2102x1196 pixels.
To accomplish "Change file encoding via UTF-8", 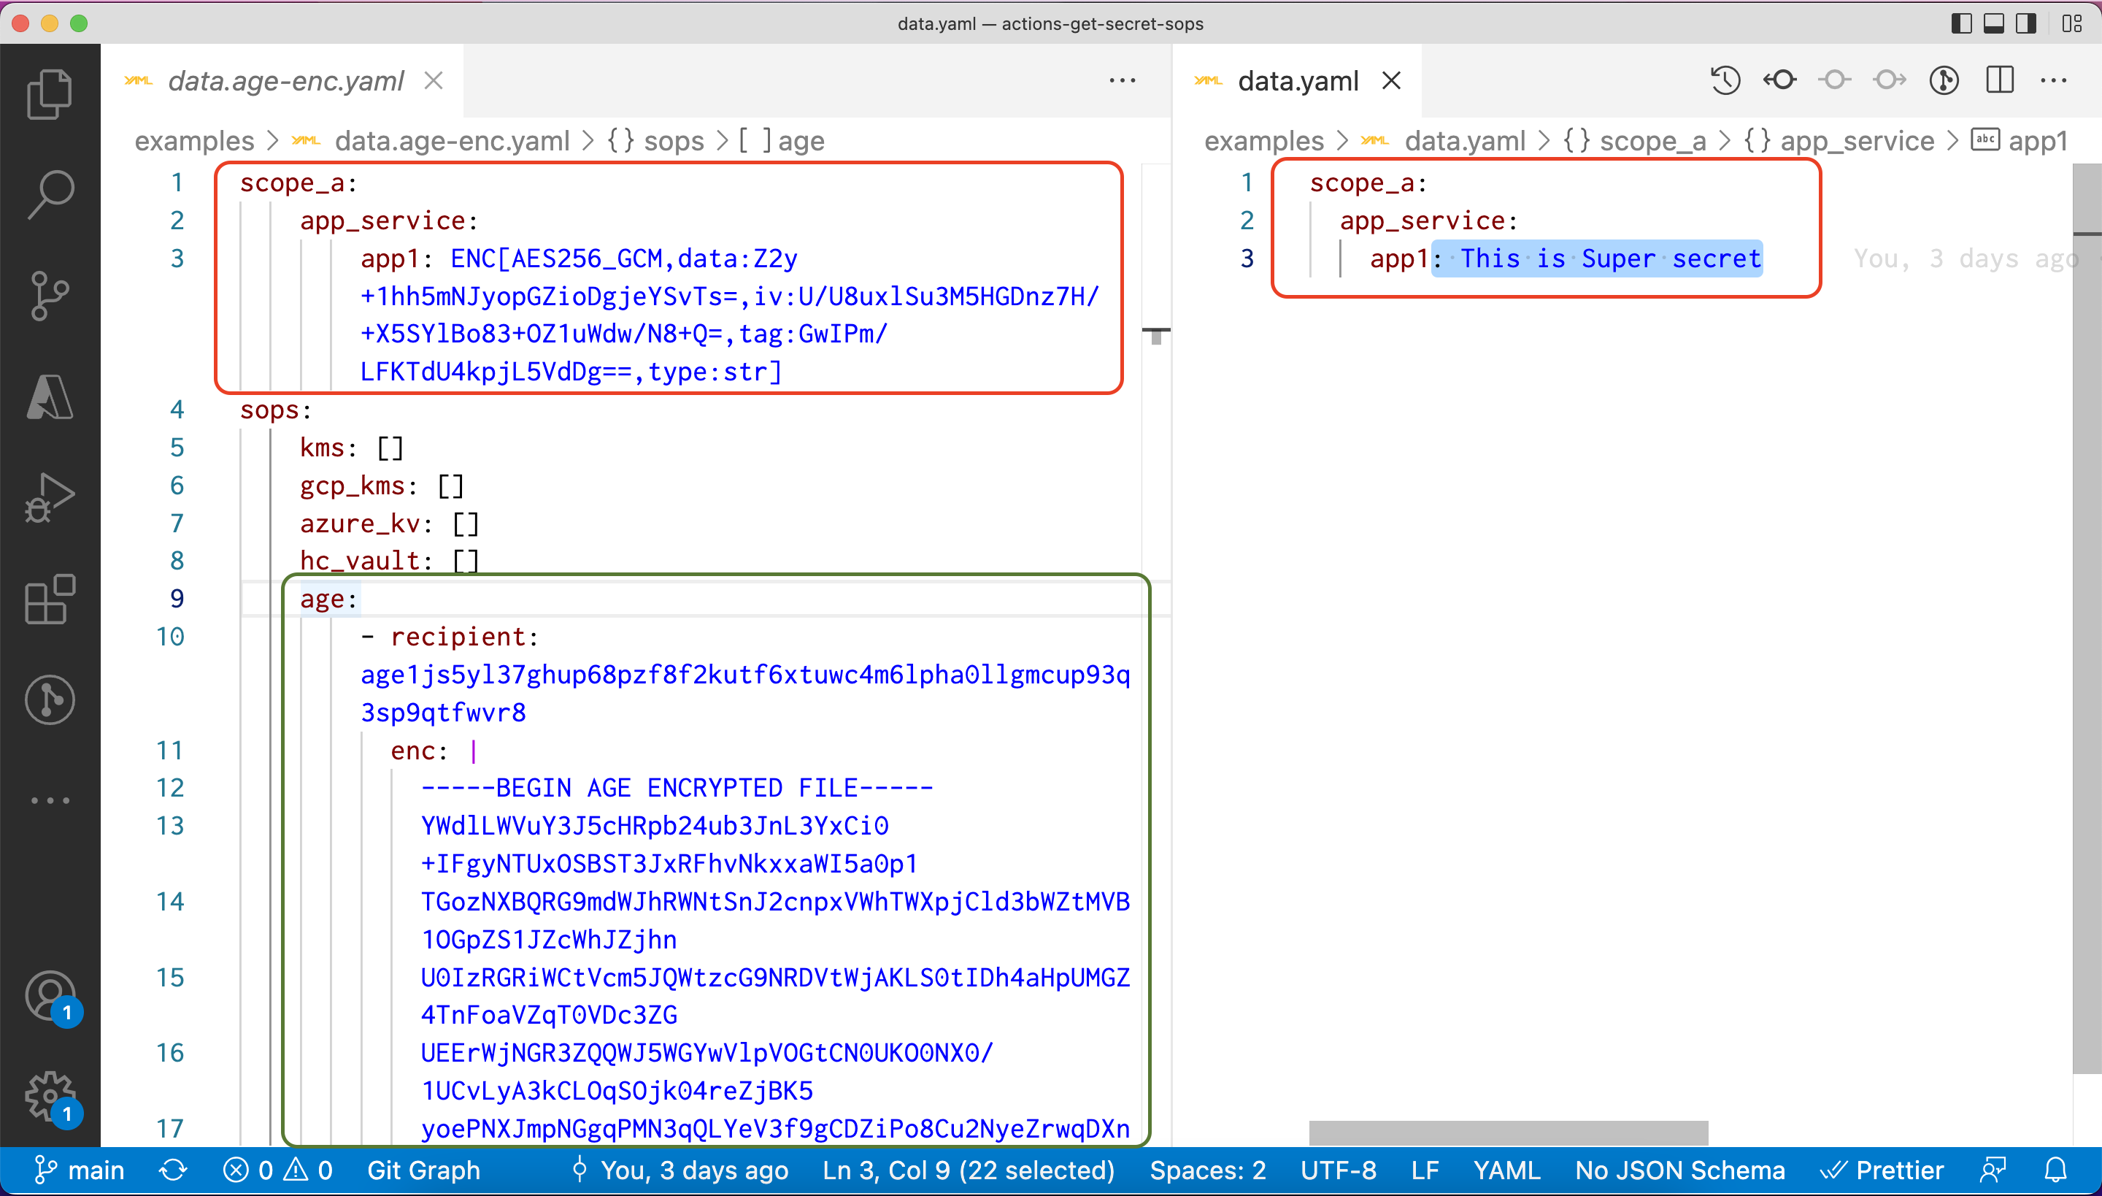I will 1338,1170.
